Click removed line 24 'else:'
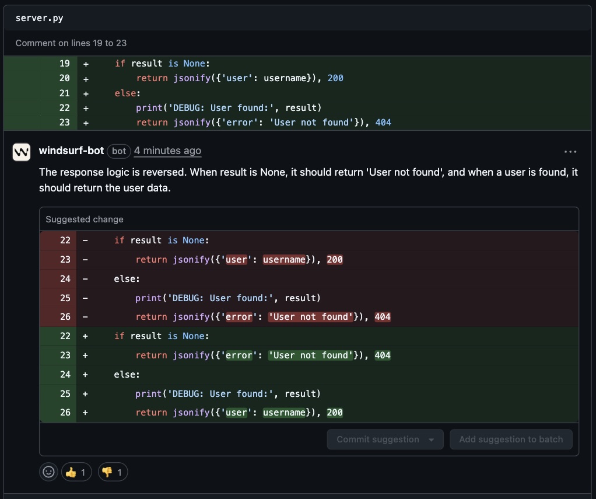596x499 pixels. click(x=309, y=279)
